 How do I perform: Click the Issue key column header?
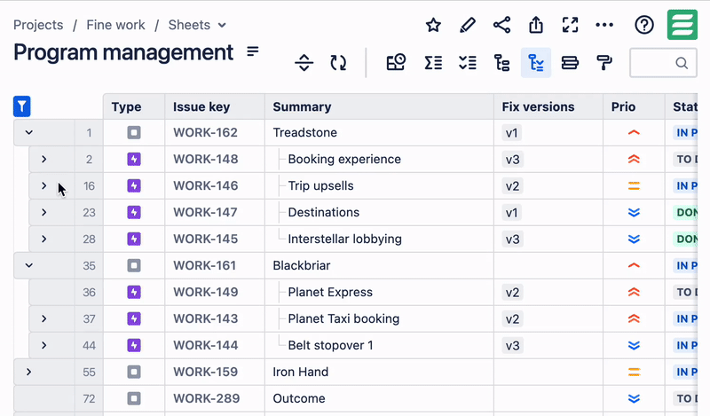pyautogui.click(x=215, y=106)
